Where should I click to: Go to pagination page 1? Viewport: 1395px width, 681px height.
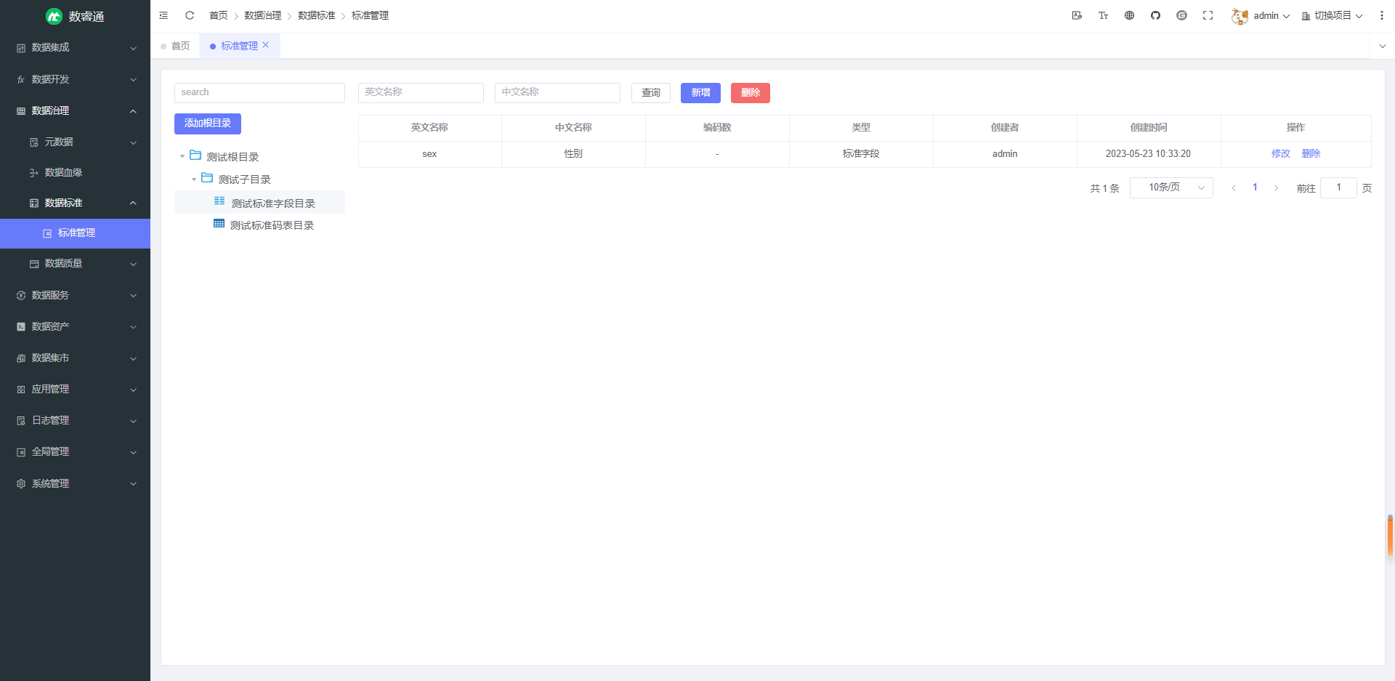pyautogui.click(x=1255, y=188)
